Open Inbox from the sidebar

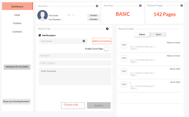17,15
